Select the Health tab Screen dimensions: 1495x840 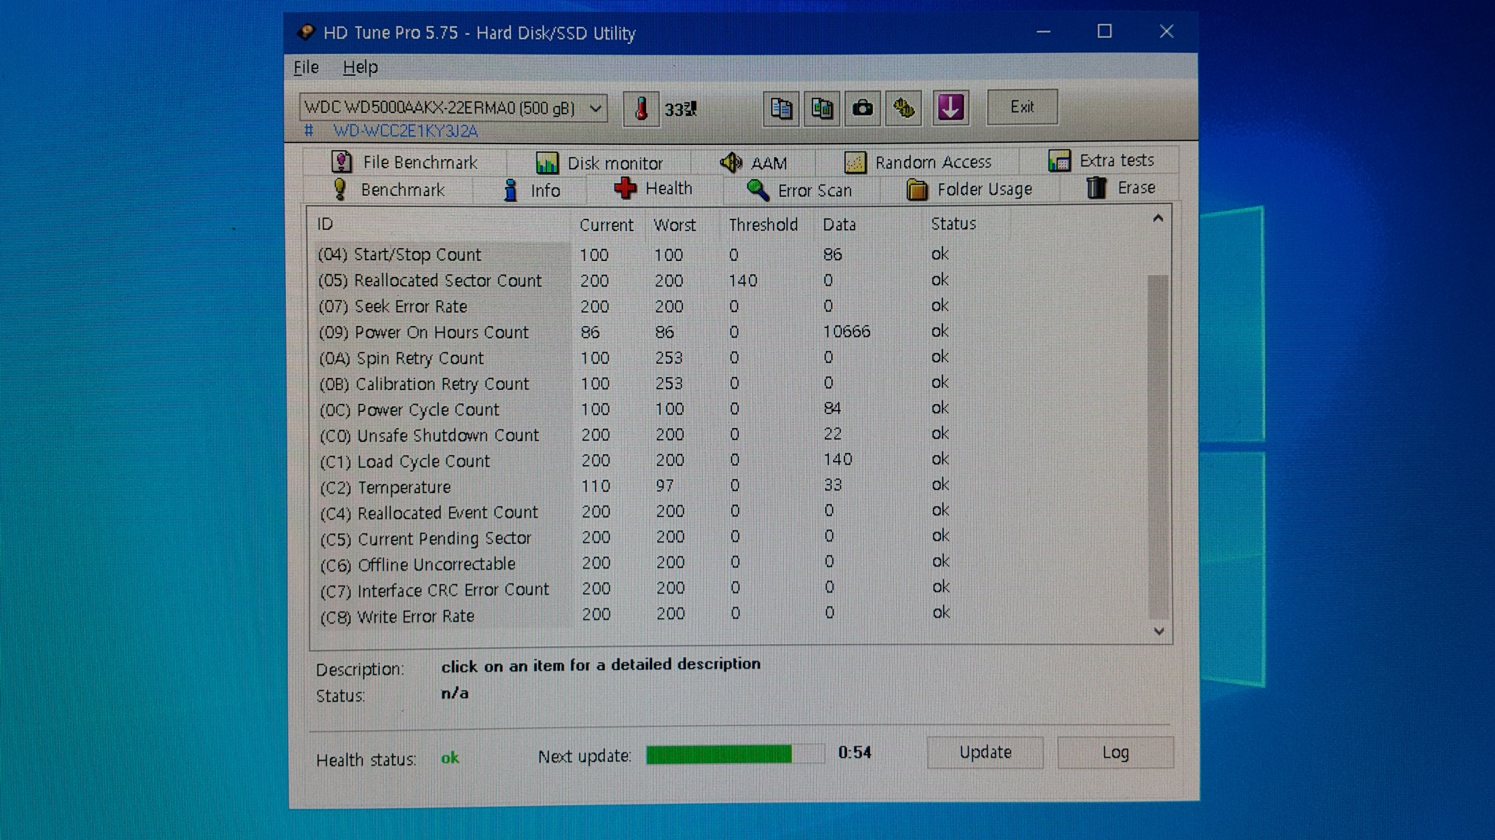[654, 188]
